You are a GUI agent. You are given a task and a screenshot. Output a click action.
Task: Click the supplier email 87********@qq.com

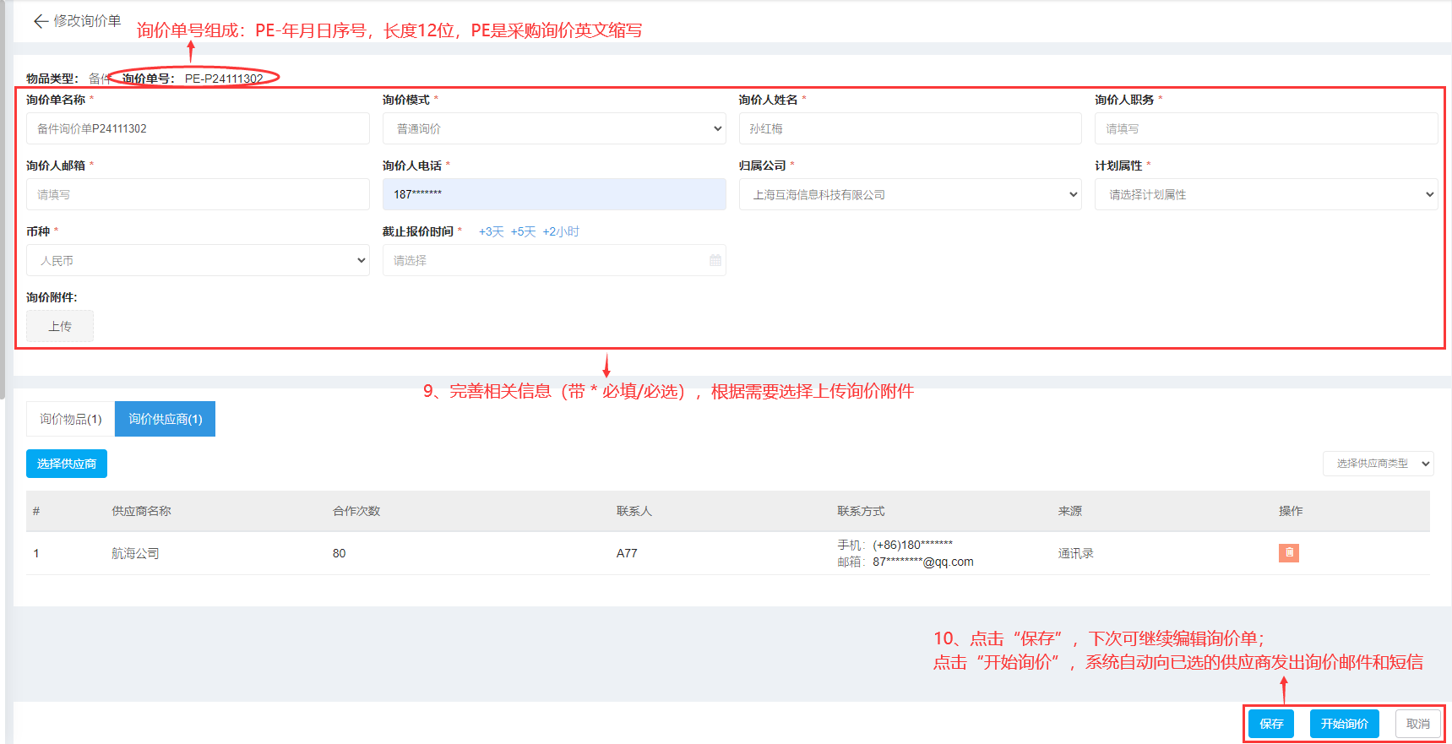(x=922, y=562)
